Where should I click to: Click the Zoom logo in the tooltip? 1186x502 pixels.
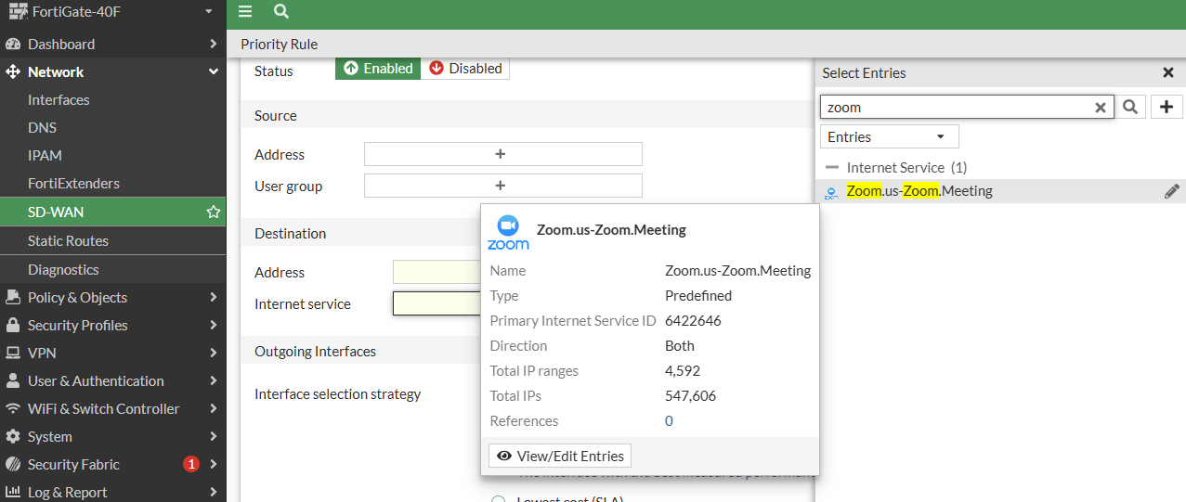pos(508,233)
